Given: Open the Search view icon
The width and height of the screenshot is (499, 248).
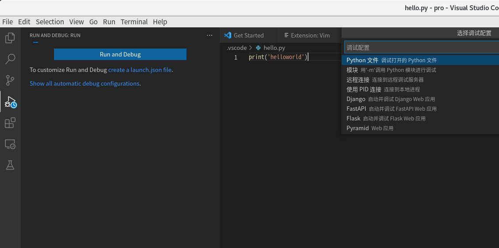Looking at the screenshot, I should [10, 59].
